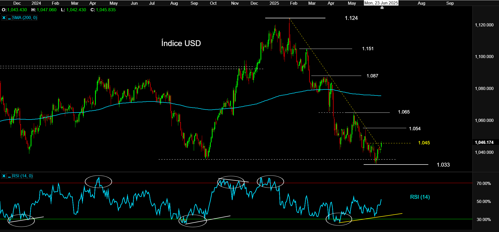The height and width of the screenshot is (232, 499).
Task: Click the 'RSI (14)' text annotation in lower panel
Action: 420,197
